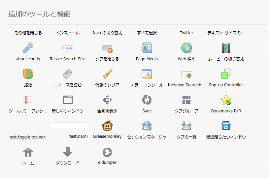Click the 情報のクリア broom icon
Image resolution: width=269 pixels, height=178 pixels.
(x=107, y=74)
